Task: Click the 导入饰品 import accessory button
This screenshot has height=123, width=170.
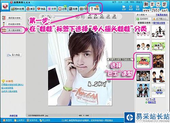Action: coord(14,55)
